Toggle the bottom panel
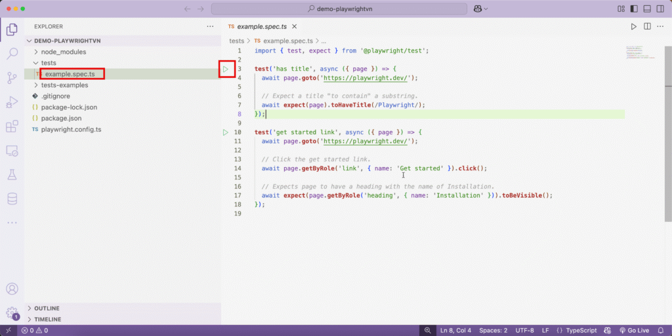 point(647,9)
